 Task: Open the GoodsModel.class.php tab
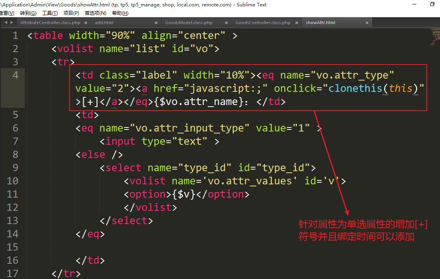click(x=189, y=23)
